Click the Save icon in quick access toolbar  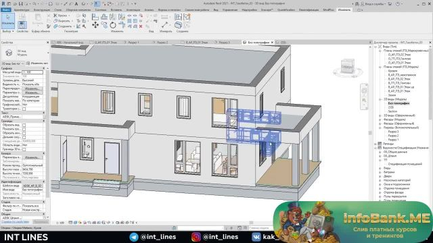pyautogui.click(x=21, y=4)
